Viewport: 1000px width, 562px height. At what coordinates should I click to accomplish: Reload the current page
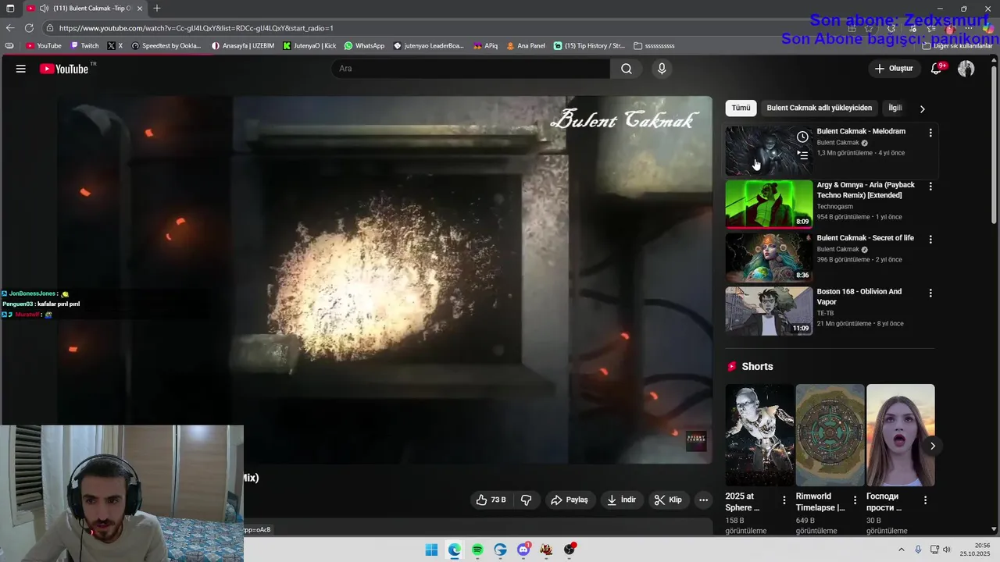(30, 27)
